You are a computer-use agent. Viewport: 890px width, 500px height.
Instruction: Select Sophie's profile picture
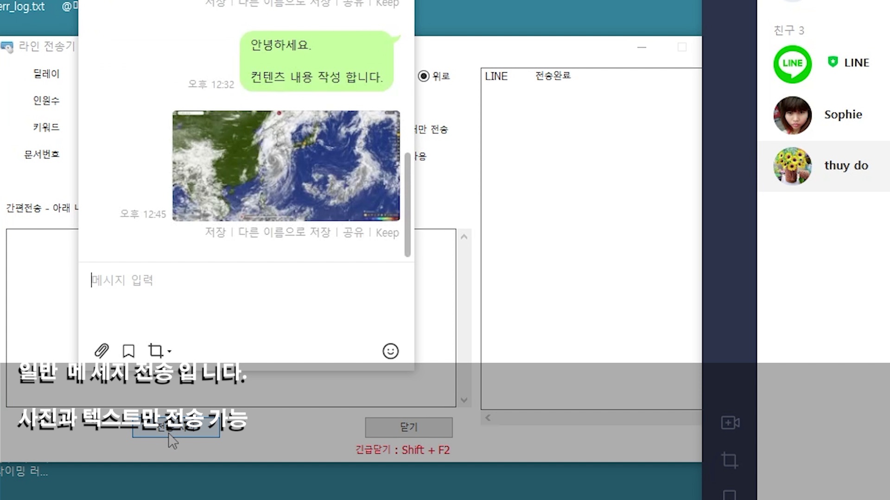(x=792, y=115)
